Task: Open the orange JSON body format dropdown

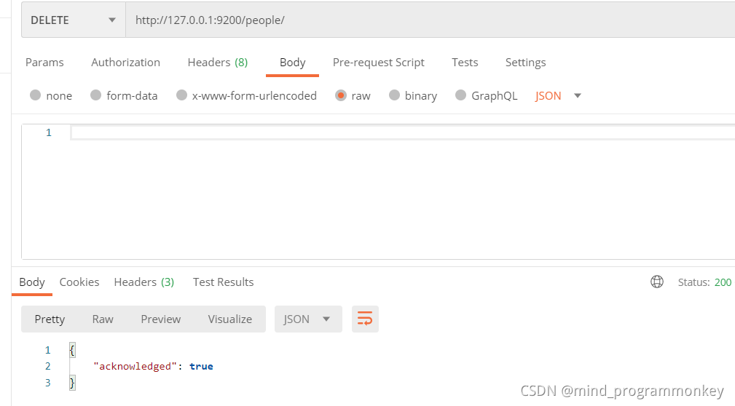Action: tap(558, 95)
